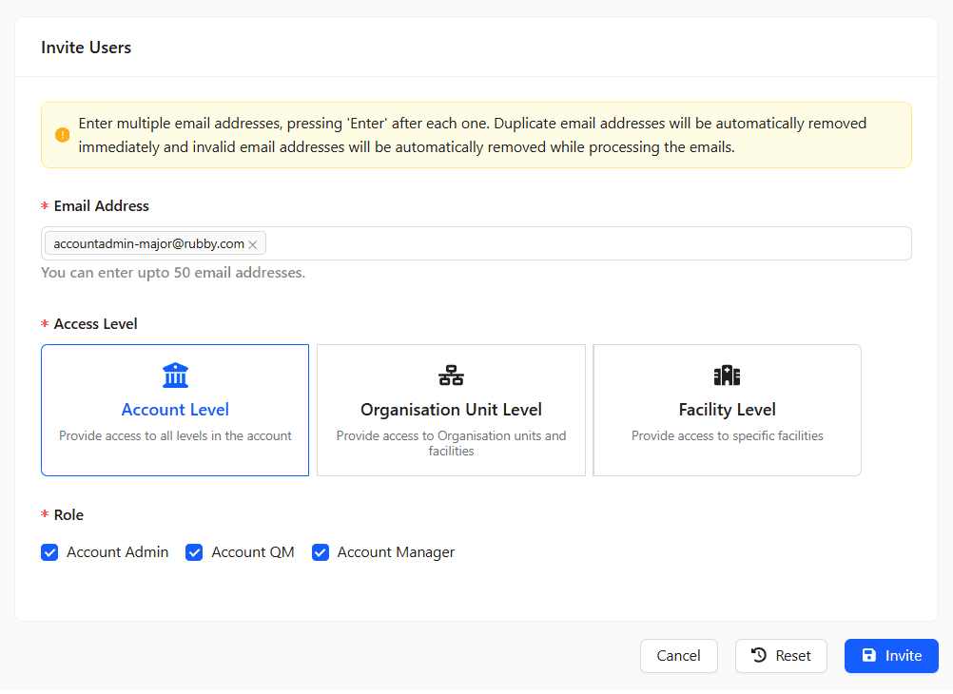Click the red asterisk beside Role

click(45, 514)
